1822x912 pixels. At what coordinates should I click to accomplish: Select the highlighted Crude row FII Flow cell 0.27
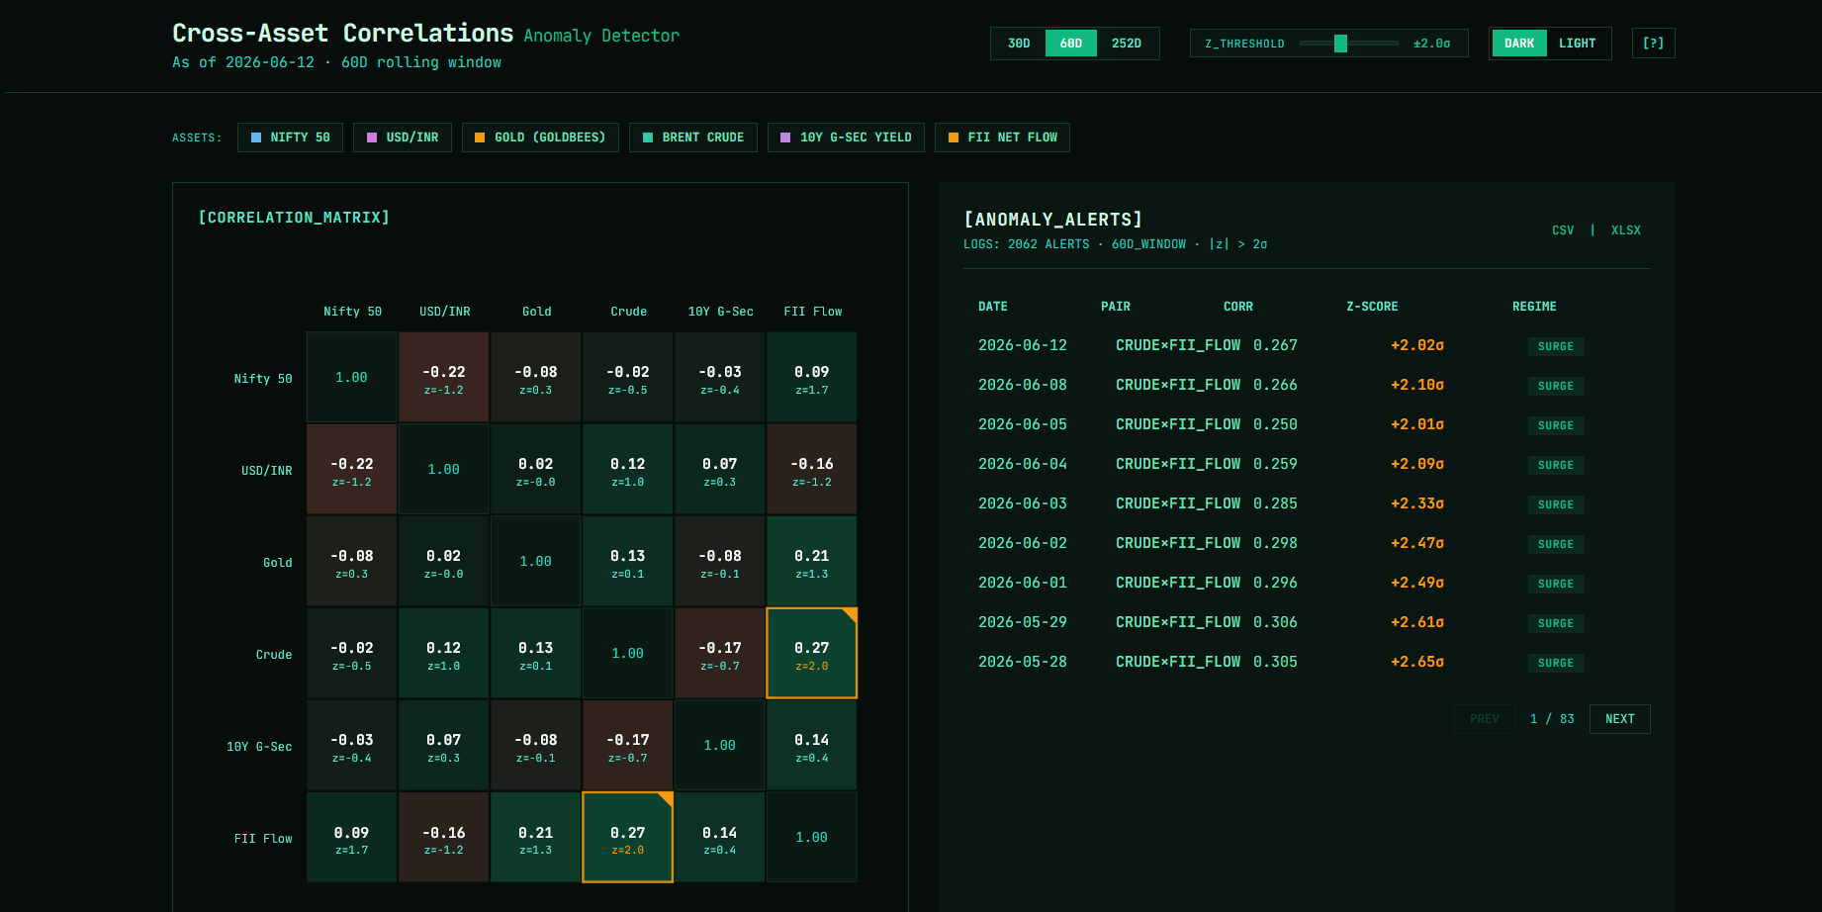point(812,654)
